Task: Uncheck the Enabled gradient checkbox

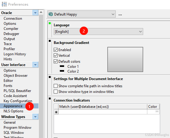Action: coord(55,50)
